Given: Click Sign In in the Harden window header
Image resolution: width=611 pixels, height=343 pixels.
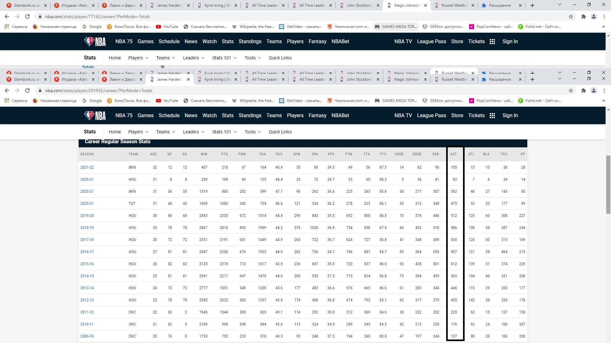Looking at the screenshot, I should coord(510,115).
